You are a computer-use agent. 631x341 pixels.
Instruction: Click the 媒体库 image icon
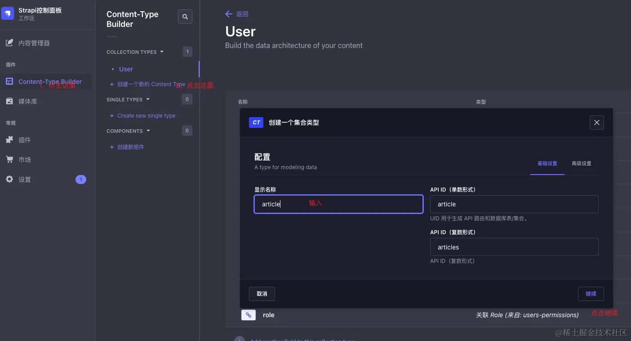[9, 101]
